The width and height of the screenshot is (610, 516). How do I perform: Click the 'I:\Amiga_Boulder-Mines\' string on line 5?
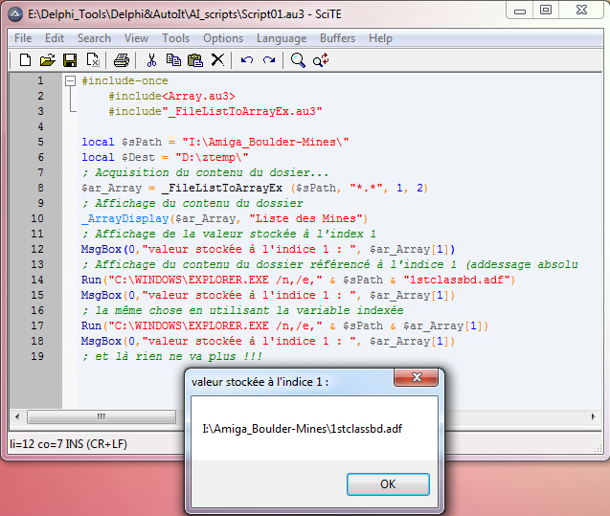click(265, 143)
